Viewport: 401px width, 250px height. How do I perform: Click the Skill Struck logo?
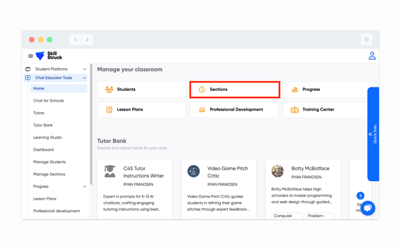49,56
